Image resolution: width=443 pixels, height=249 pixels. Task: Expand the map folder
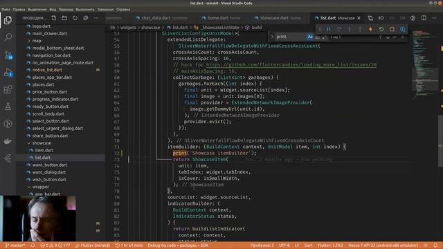click(37, 41)
